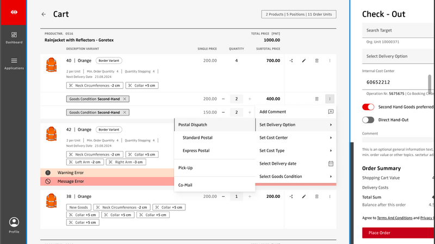Click the back arrow next to Cart
Viewport: 435px width, 244px height.
[x=43, y=15]
